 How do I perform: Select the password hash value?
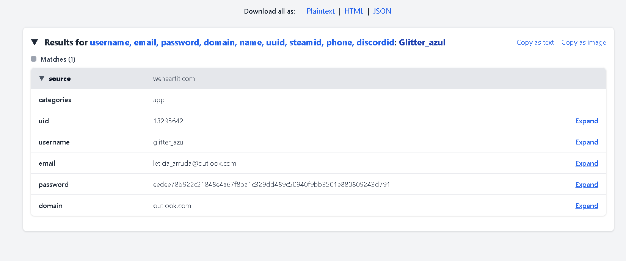point(271,185)
